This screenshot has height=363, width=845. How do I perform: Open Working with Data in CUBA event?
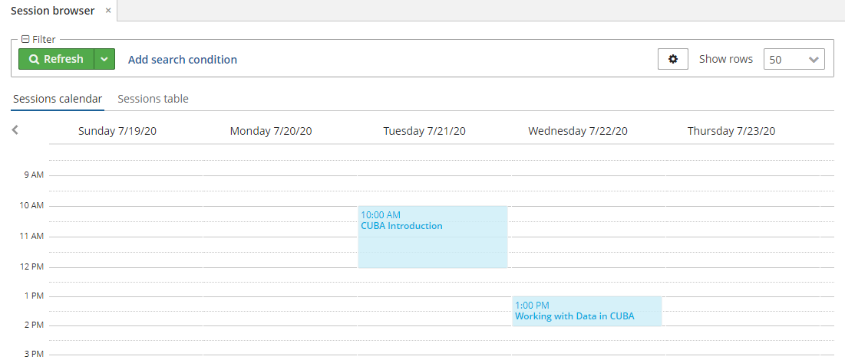(587, 311)
